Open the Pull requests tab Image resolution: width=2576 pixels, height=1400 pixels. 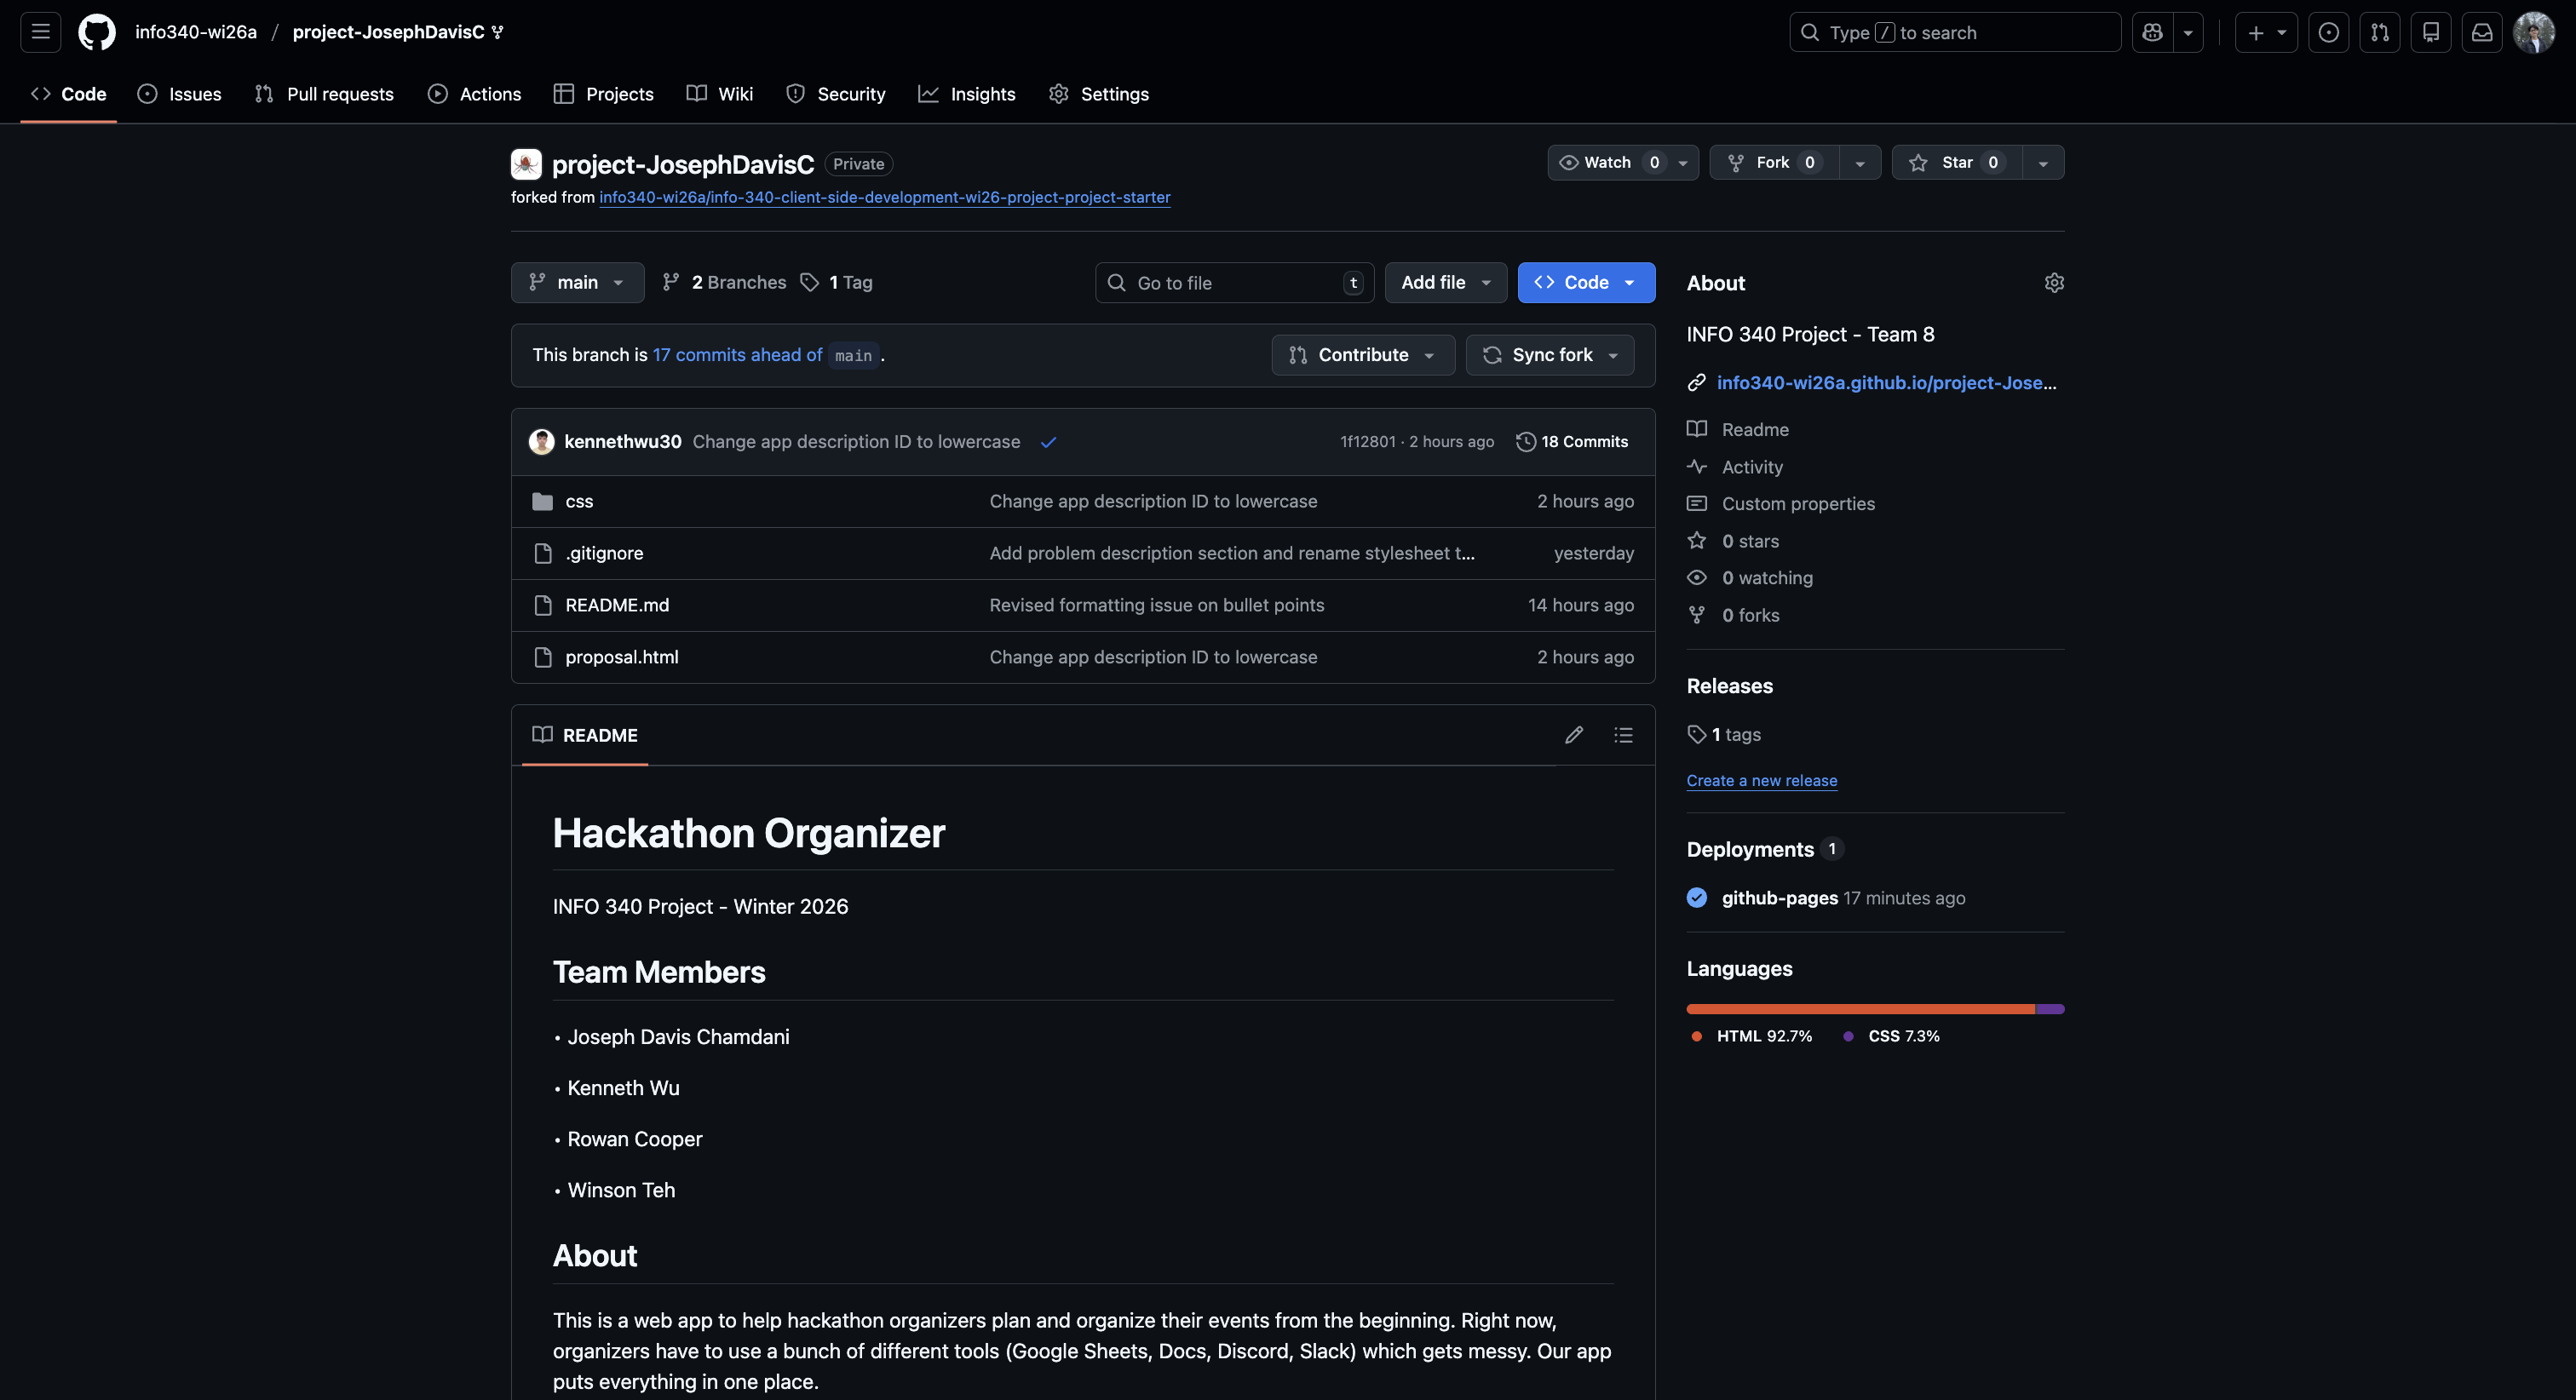pyautogui.click(x=323, y=93)
